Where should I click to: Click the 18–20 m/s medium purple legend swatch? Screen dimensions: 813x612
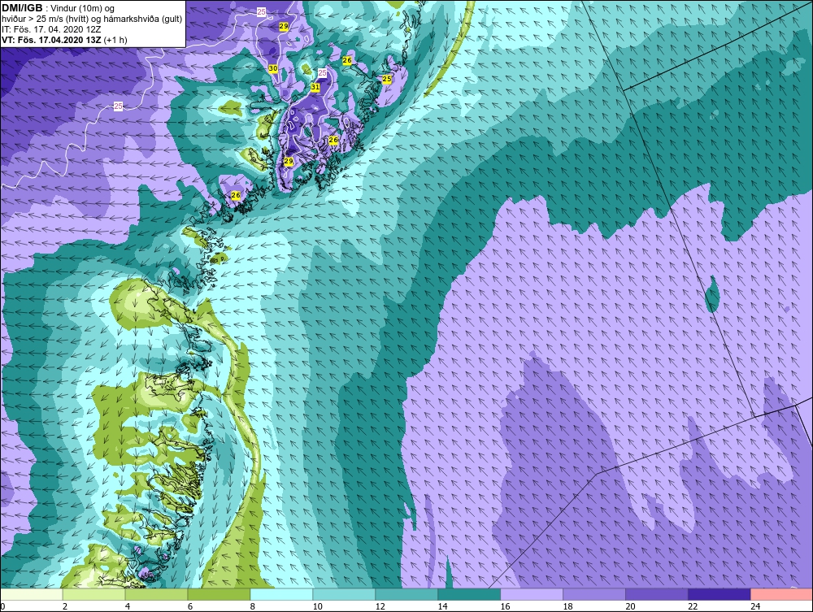coord(594,594)
